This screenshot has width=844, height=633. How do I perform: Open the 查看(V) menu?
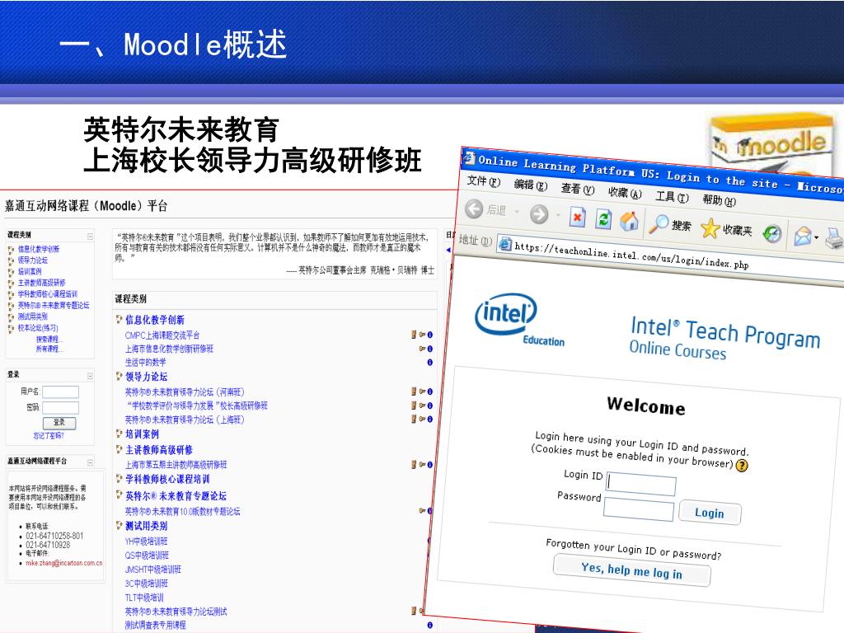[x=577, y=189]
